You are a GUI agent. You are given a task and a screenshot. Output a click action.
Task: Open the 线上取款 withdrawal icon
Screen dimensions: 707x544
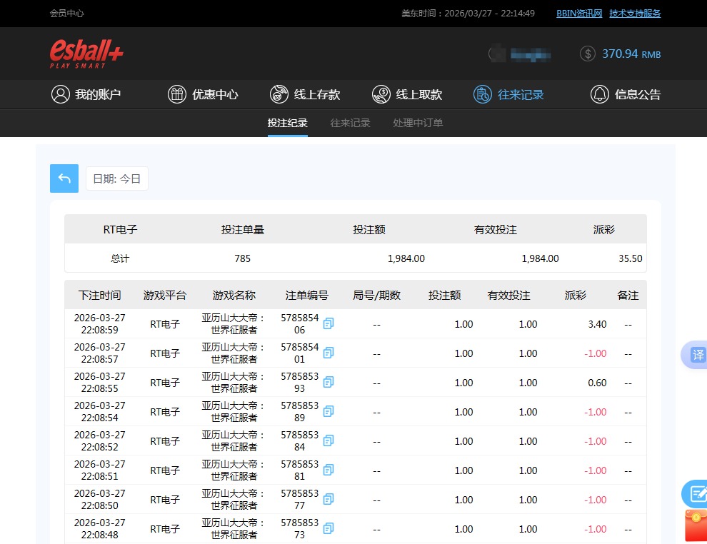(381, 94)
